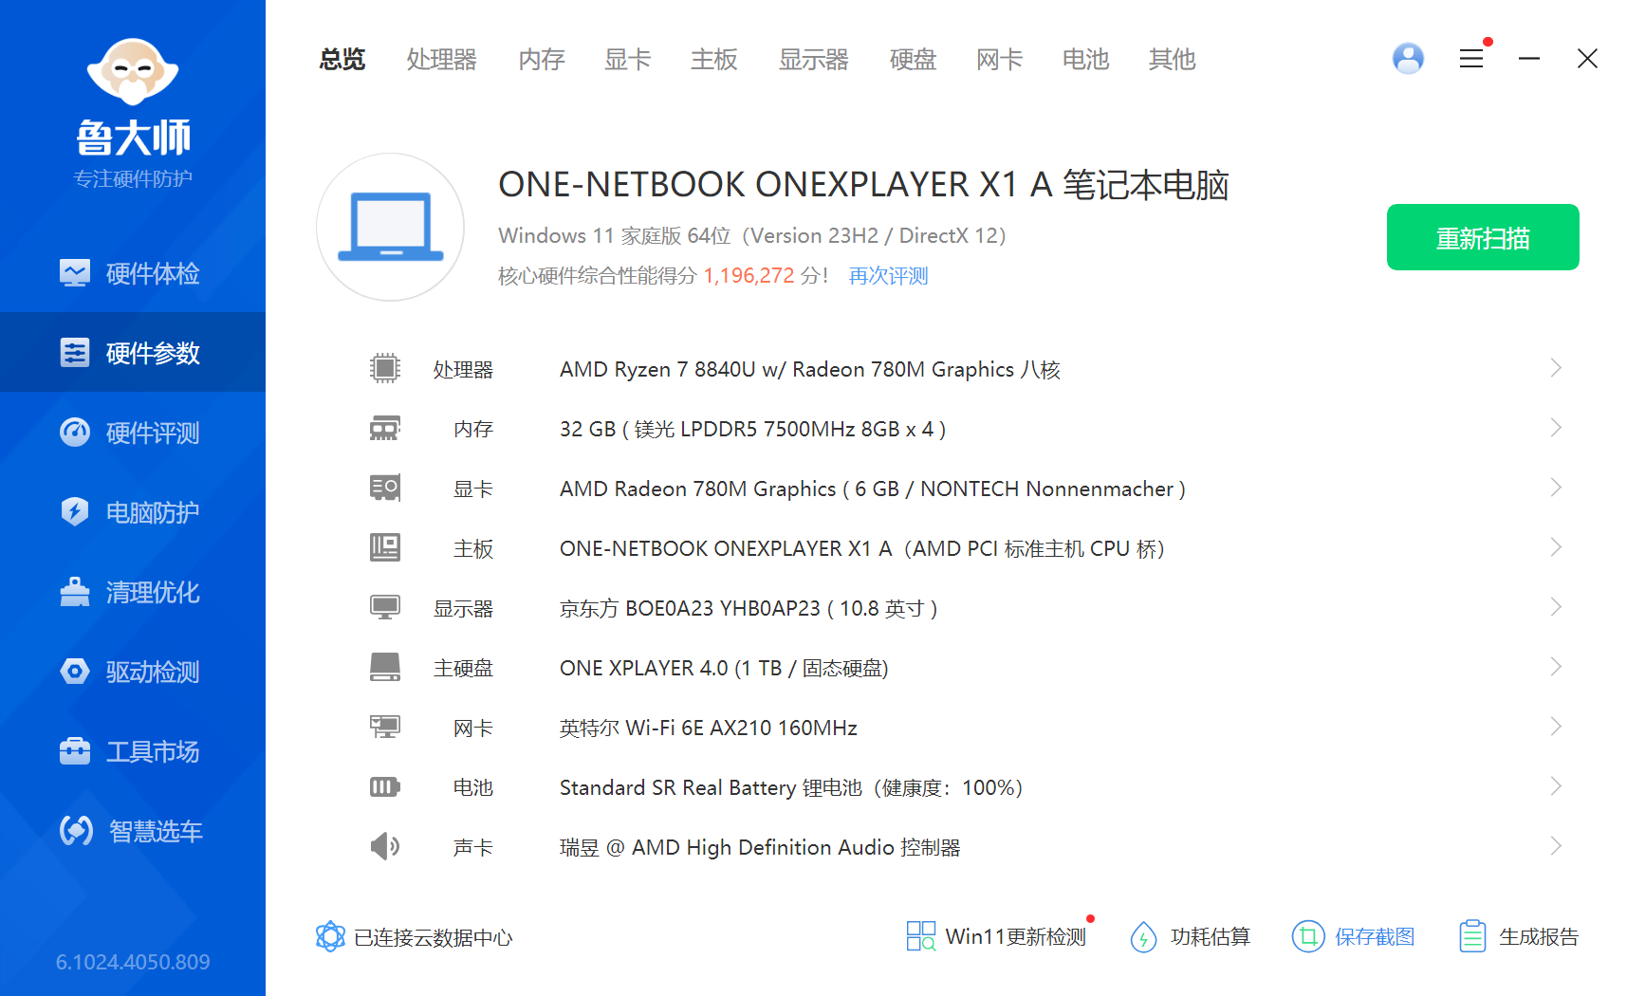Image resolution: width=1627 pixels, height=996 pixels.
Task: Open 驱动检测 in the sidebar
Action: tap(133, 672)
